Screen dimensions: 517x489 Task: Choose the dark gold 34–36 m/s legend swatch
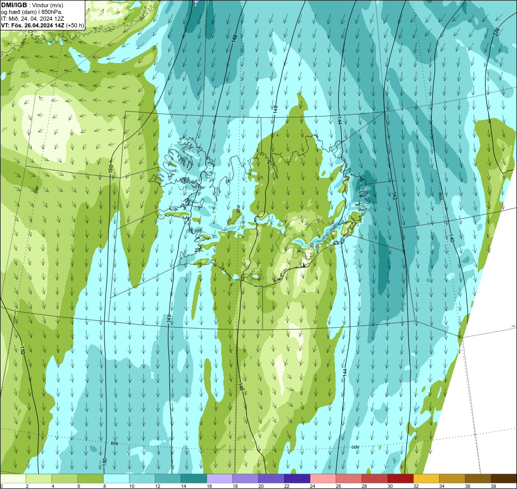(x=452, y=479)
